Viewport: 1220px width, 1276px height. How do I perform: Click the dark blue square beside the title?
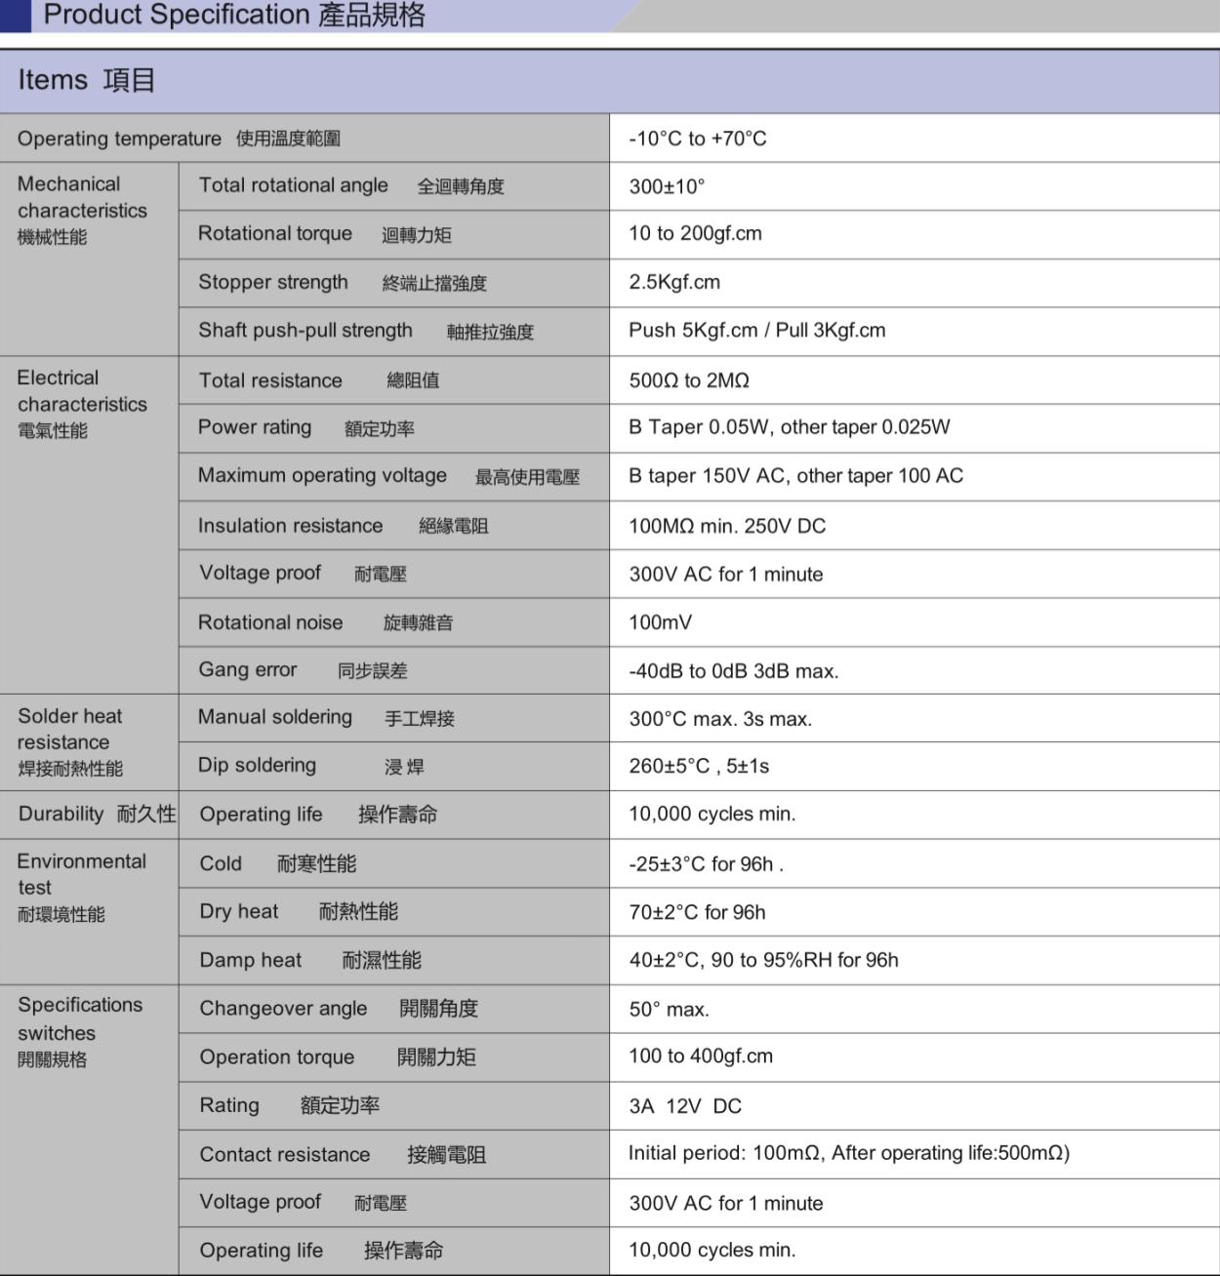[16, 16]
